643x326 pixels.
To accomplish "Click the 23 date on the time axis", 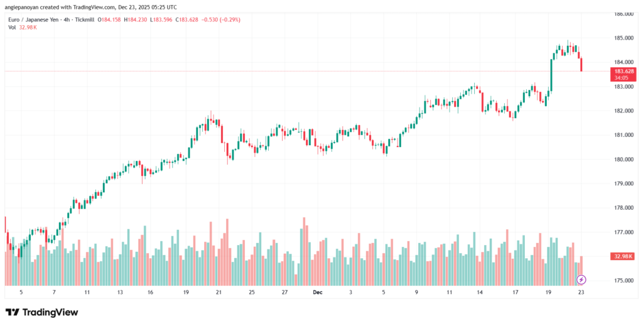I will (581, 293).
